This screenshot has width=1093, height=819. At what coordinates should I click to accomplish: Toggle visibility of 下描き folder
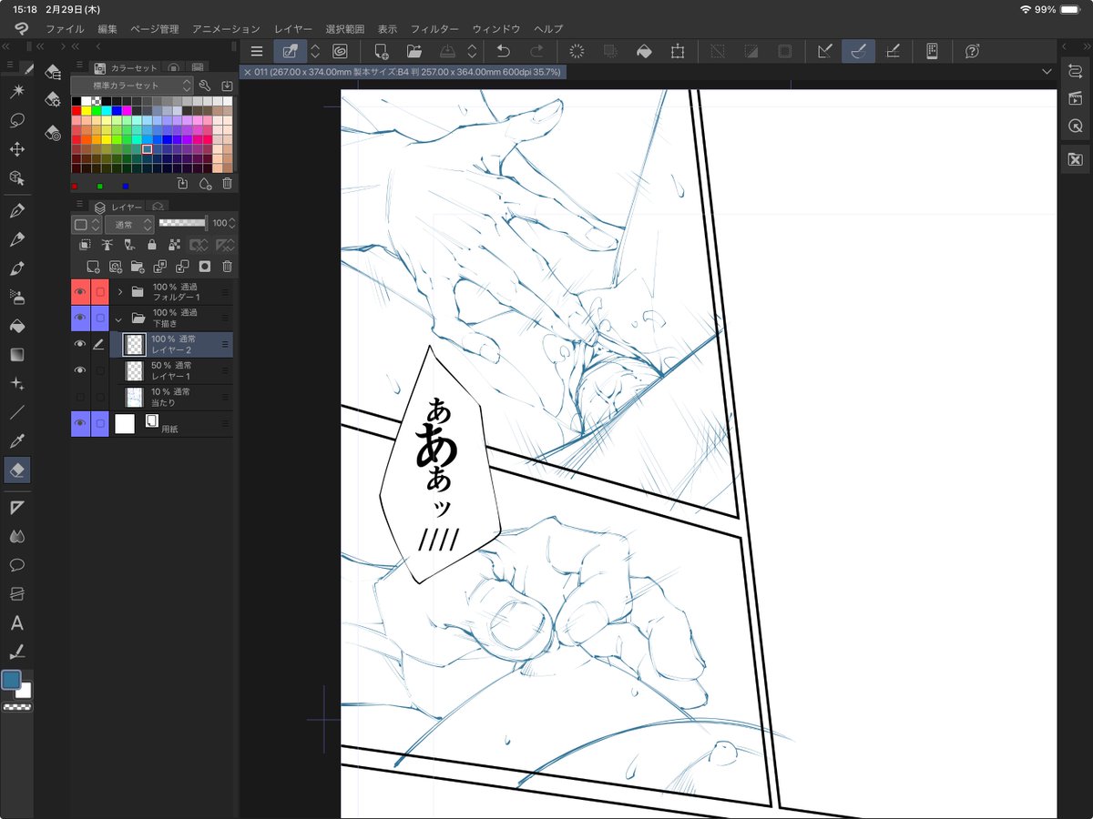80,318
